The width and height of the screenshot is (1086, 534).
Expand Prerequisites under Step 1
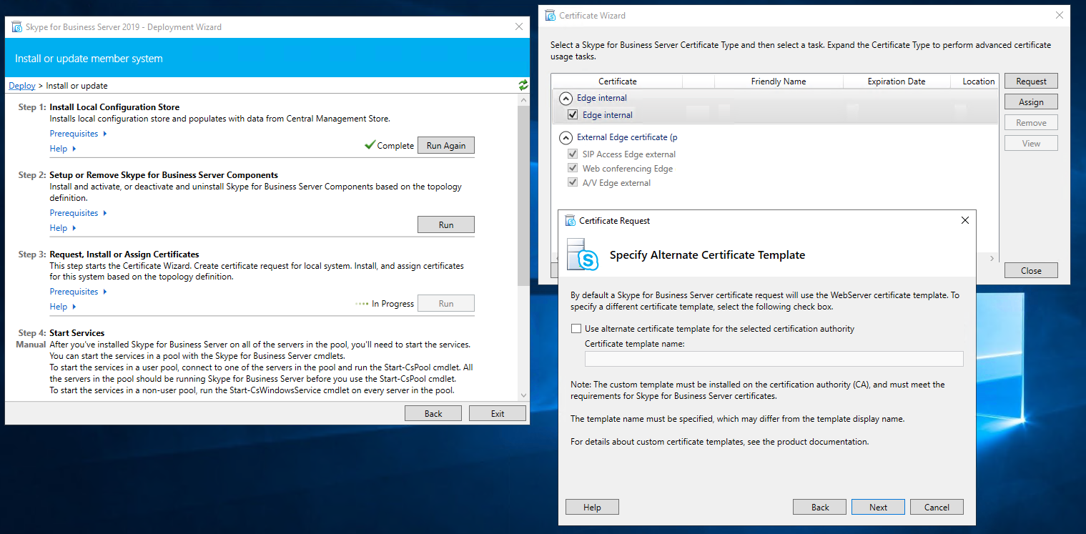(x=78, y=134)
